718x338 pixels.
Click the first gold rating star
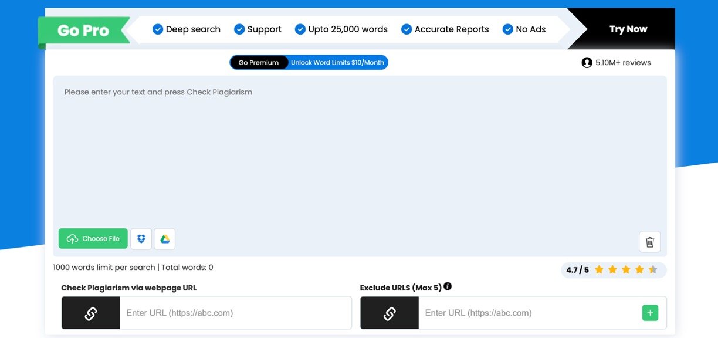[599, 270]
